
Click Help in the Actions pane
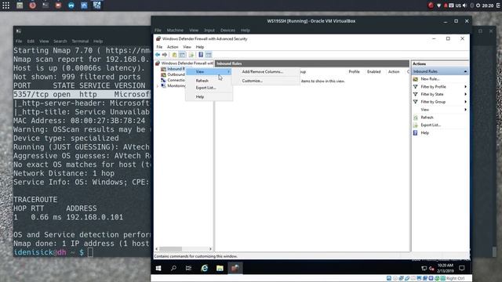(x=424, y=132)
